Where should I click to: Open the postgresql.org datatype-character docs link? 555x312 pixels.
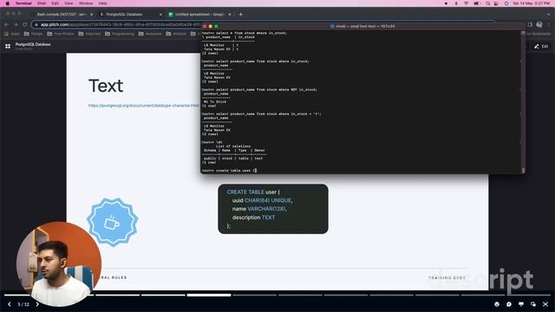(x=144, y=106)
